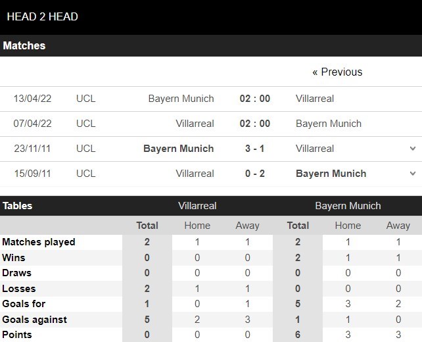This screenshot has height=342, width=422.
Task: Click the UCL label for 13/04/22 match
Action: pyautogui.click(x=85, y=99)
